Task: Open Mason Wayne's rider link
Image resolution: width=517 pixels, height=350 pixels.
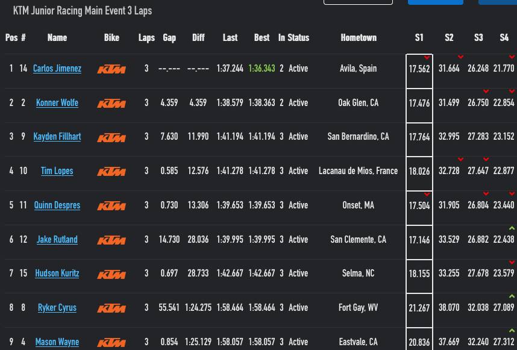Action: (57, 342)
